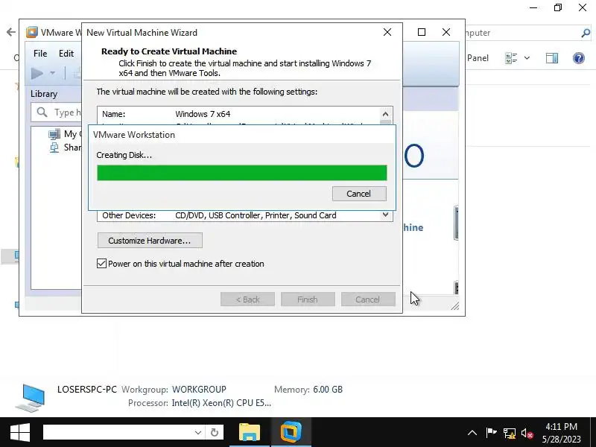Click the WORKGROUP text in details pane

click(199, 390)
